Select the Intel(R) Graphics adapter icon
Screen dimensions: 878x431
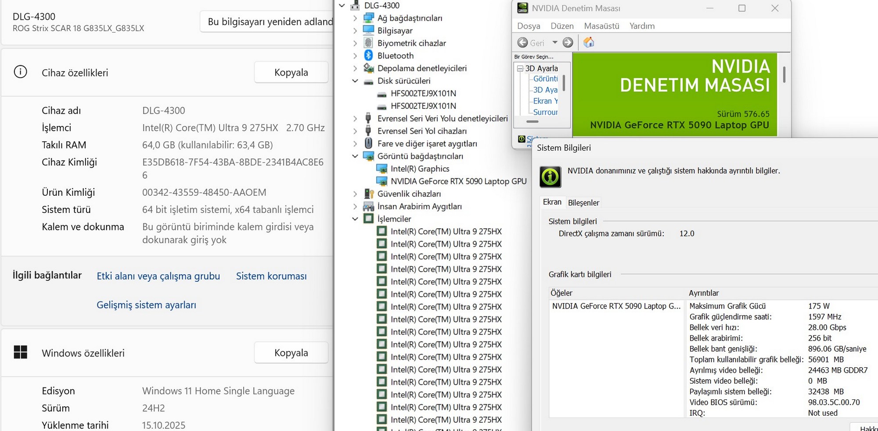(x=382, y=169)
